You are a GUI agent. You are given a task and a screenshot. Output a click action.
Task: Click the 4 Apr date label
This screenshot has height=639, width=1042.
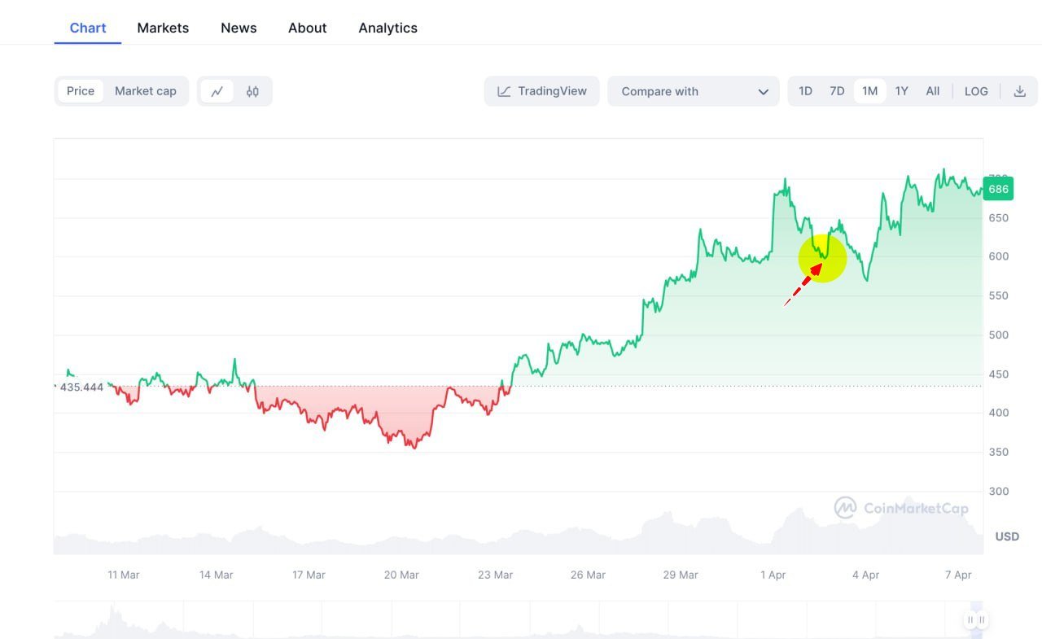pos(866,575)
